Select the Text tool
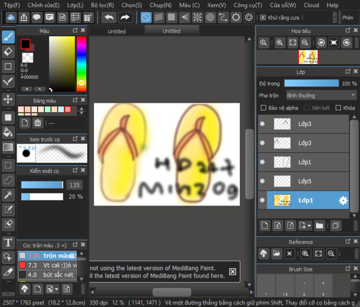 tap(8, 243)
